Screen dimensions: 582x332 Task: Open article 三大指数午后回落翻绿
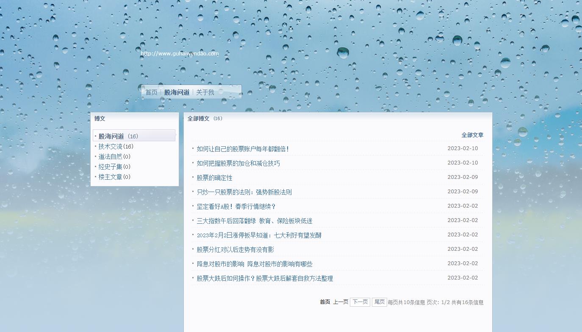[x=254, y=221]
